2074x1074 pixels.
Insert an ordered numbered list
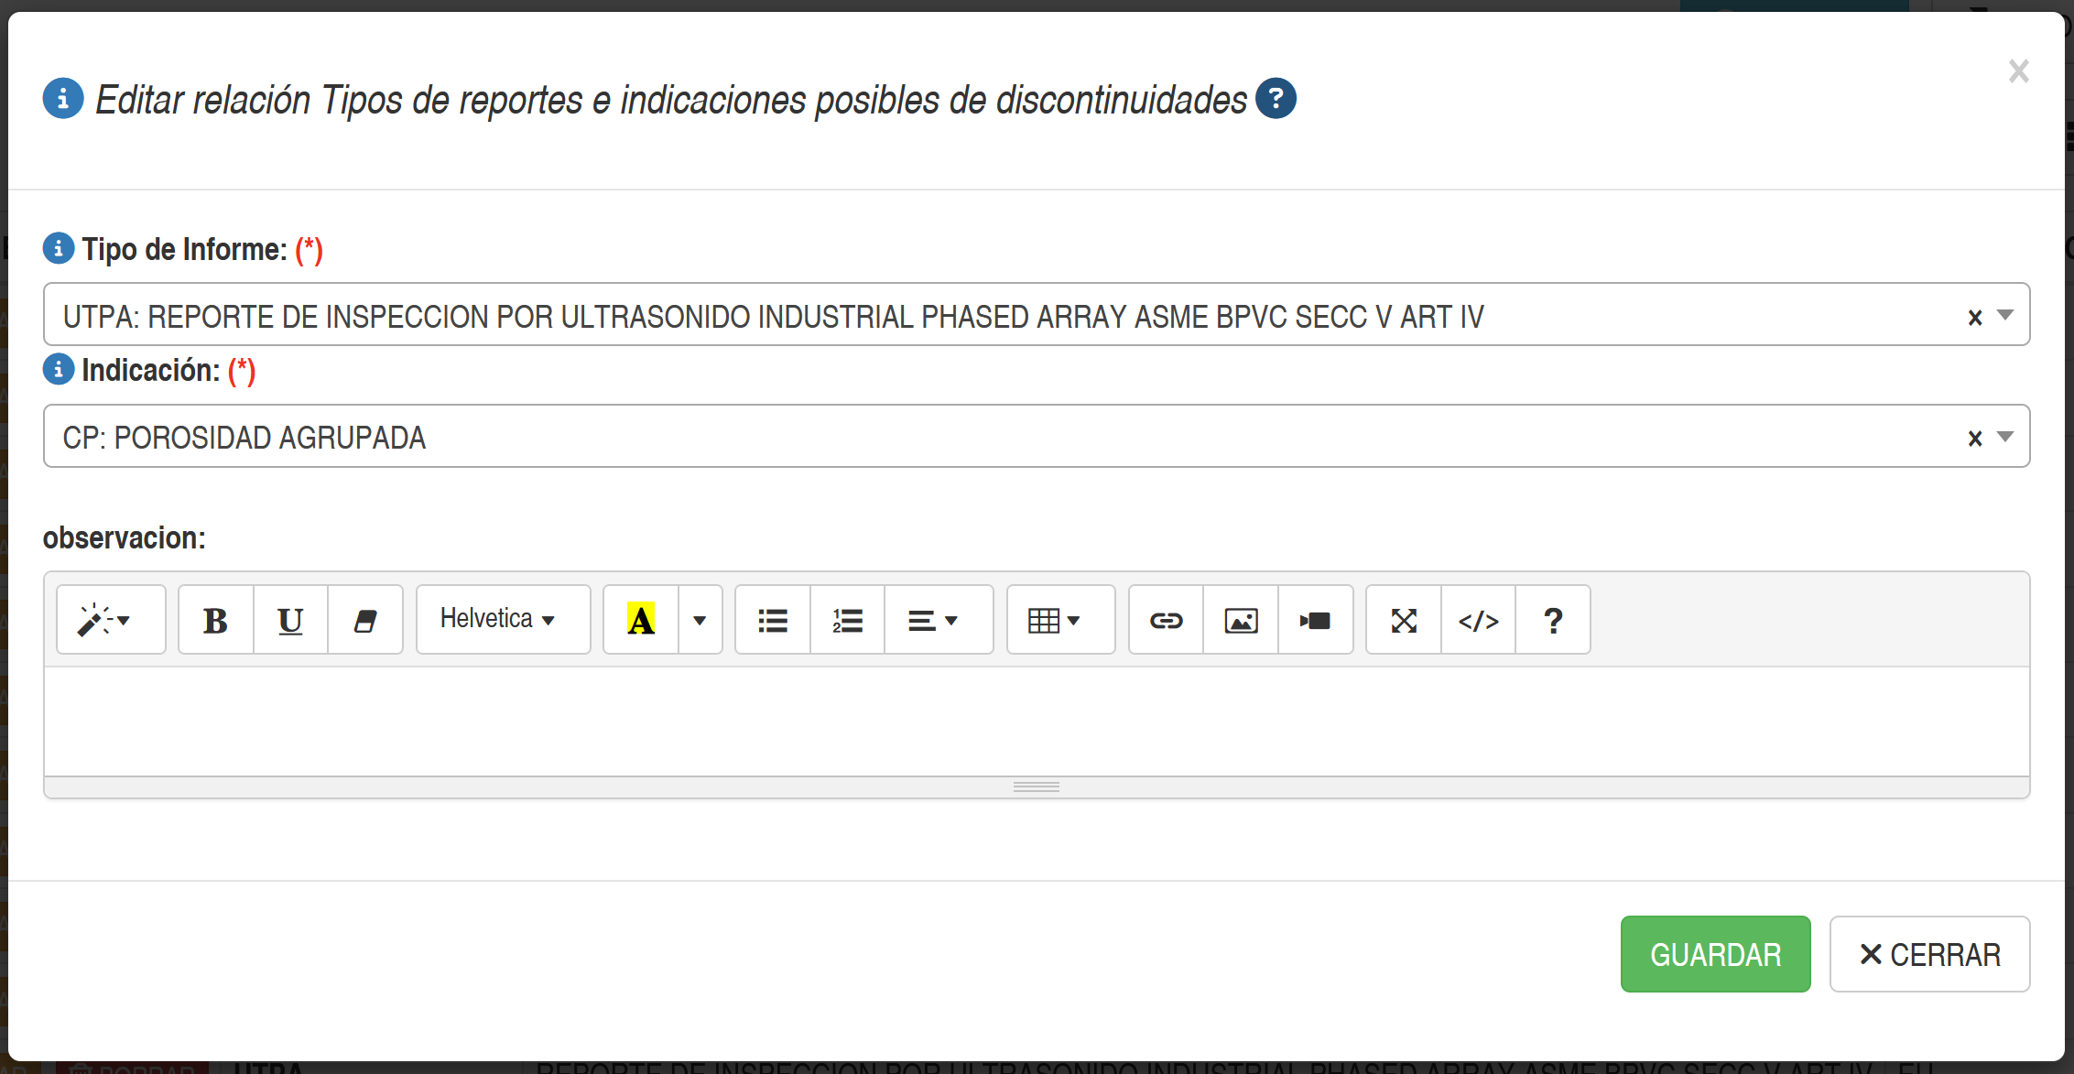(x=847, y=621)
